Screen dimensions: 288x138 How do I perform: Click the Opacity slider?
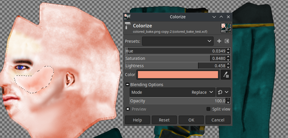[180, 101]
